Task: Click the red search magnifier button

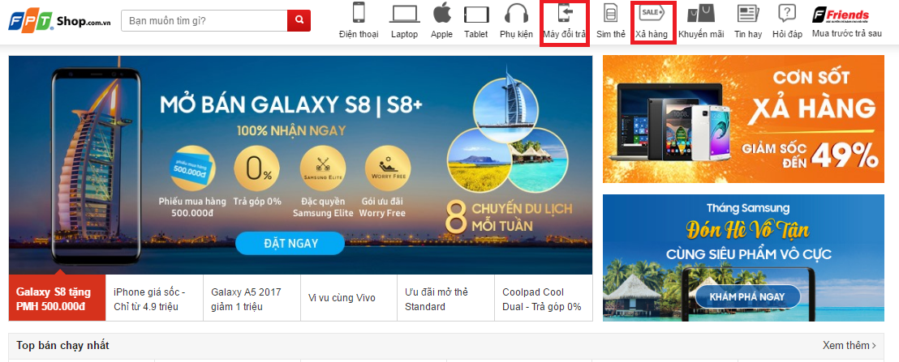Action: pos(299,20)
